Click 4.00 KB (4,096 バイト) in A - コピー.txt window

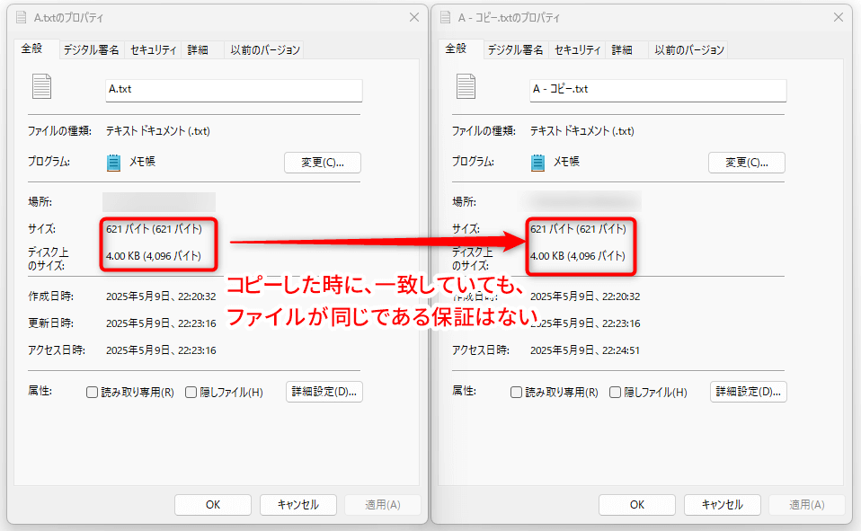pyautogui.click(x=578, y=256)
